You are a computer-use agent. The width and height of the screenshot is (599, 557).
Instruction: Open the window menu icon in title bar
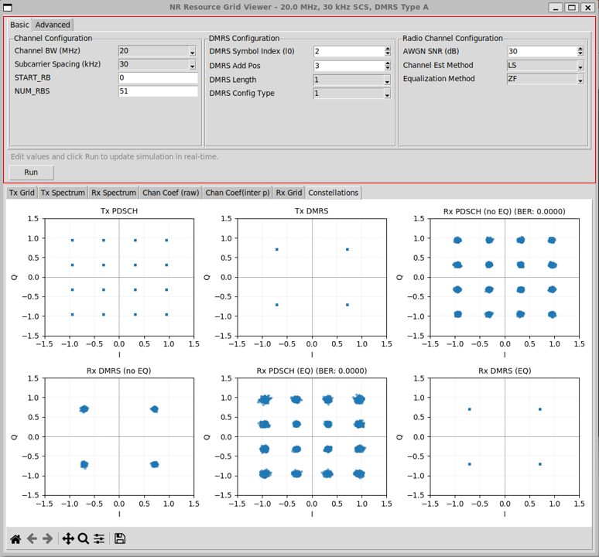click(x=9, y=7)
